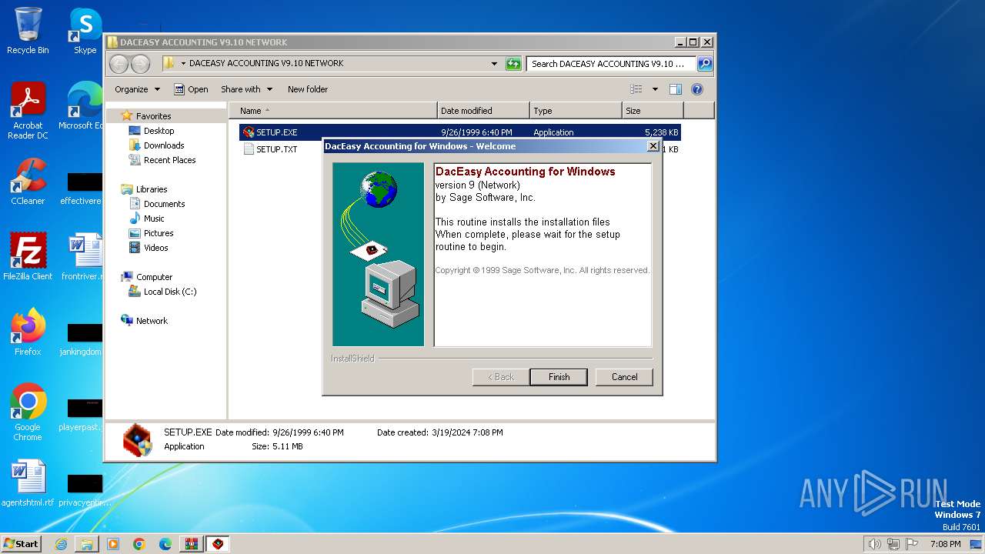This screenshot has width=985, height=554.
Task: Click the SETUP.EXE application icon in the list
Action: tap(249, 132)
